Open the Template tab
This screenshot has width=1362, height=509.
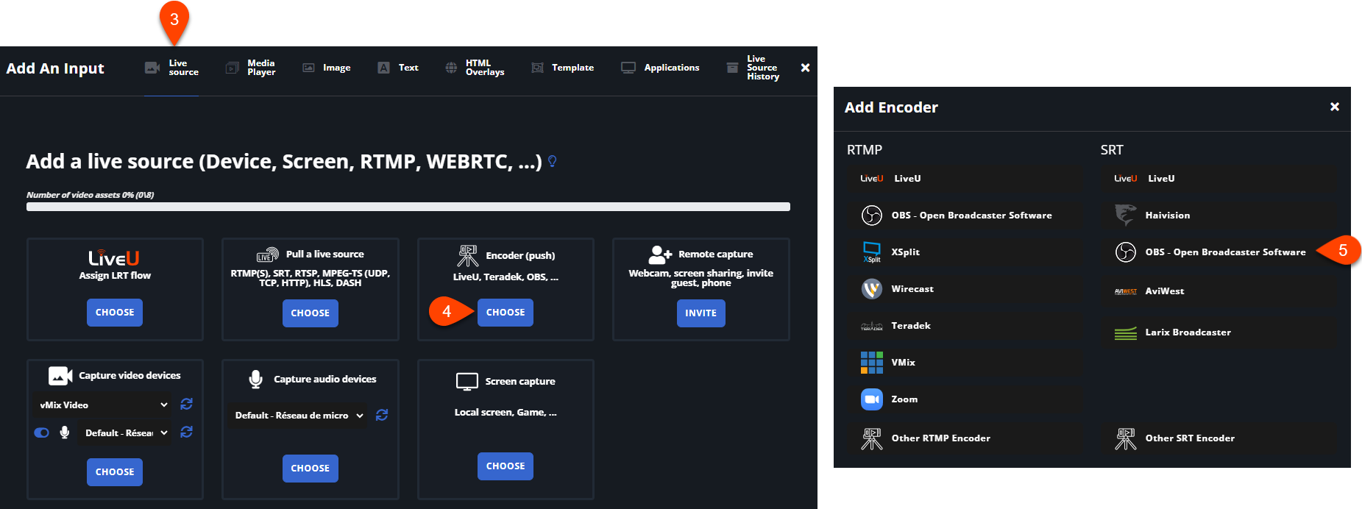(563, 68)
